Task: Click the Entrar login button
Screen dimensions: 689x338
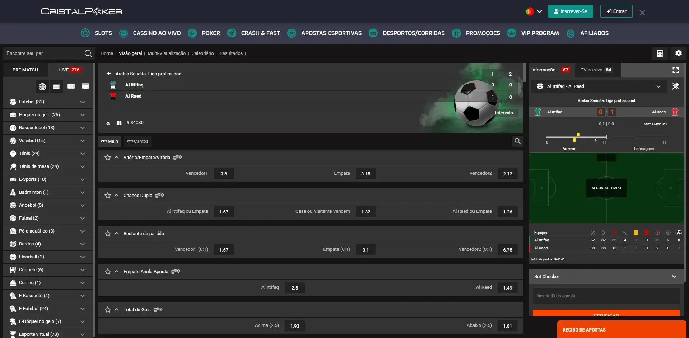Action: click(x=616, y=11)
